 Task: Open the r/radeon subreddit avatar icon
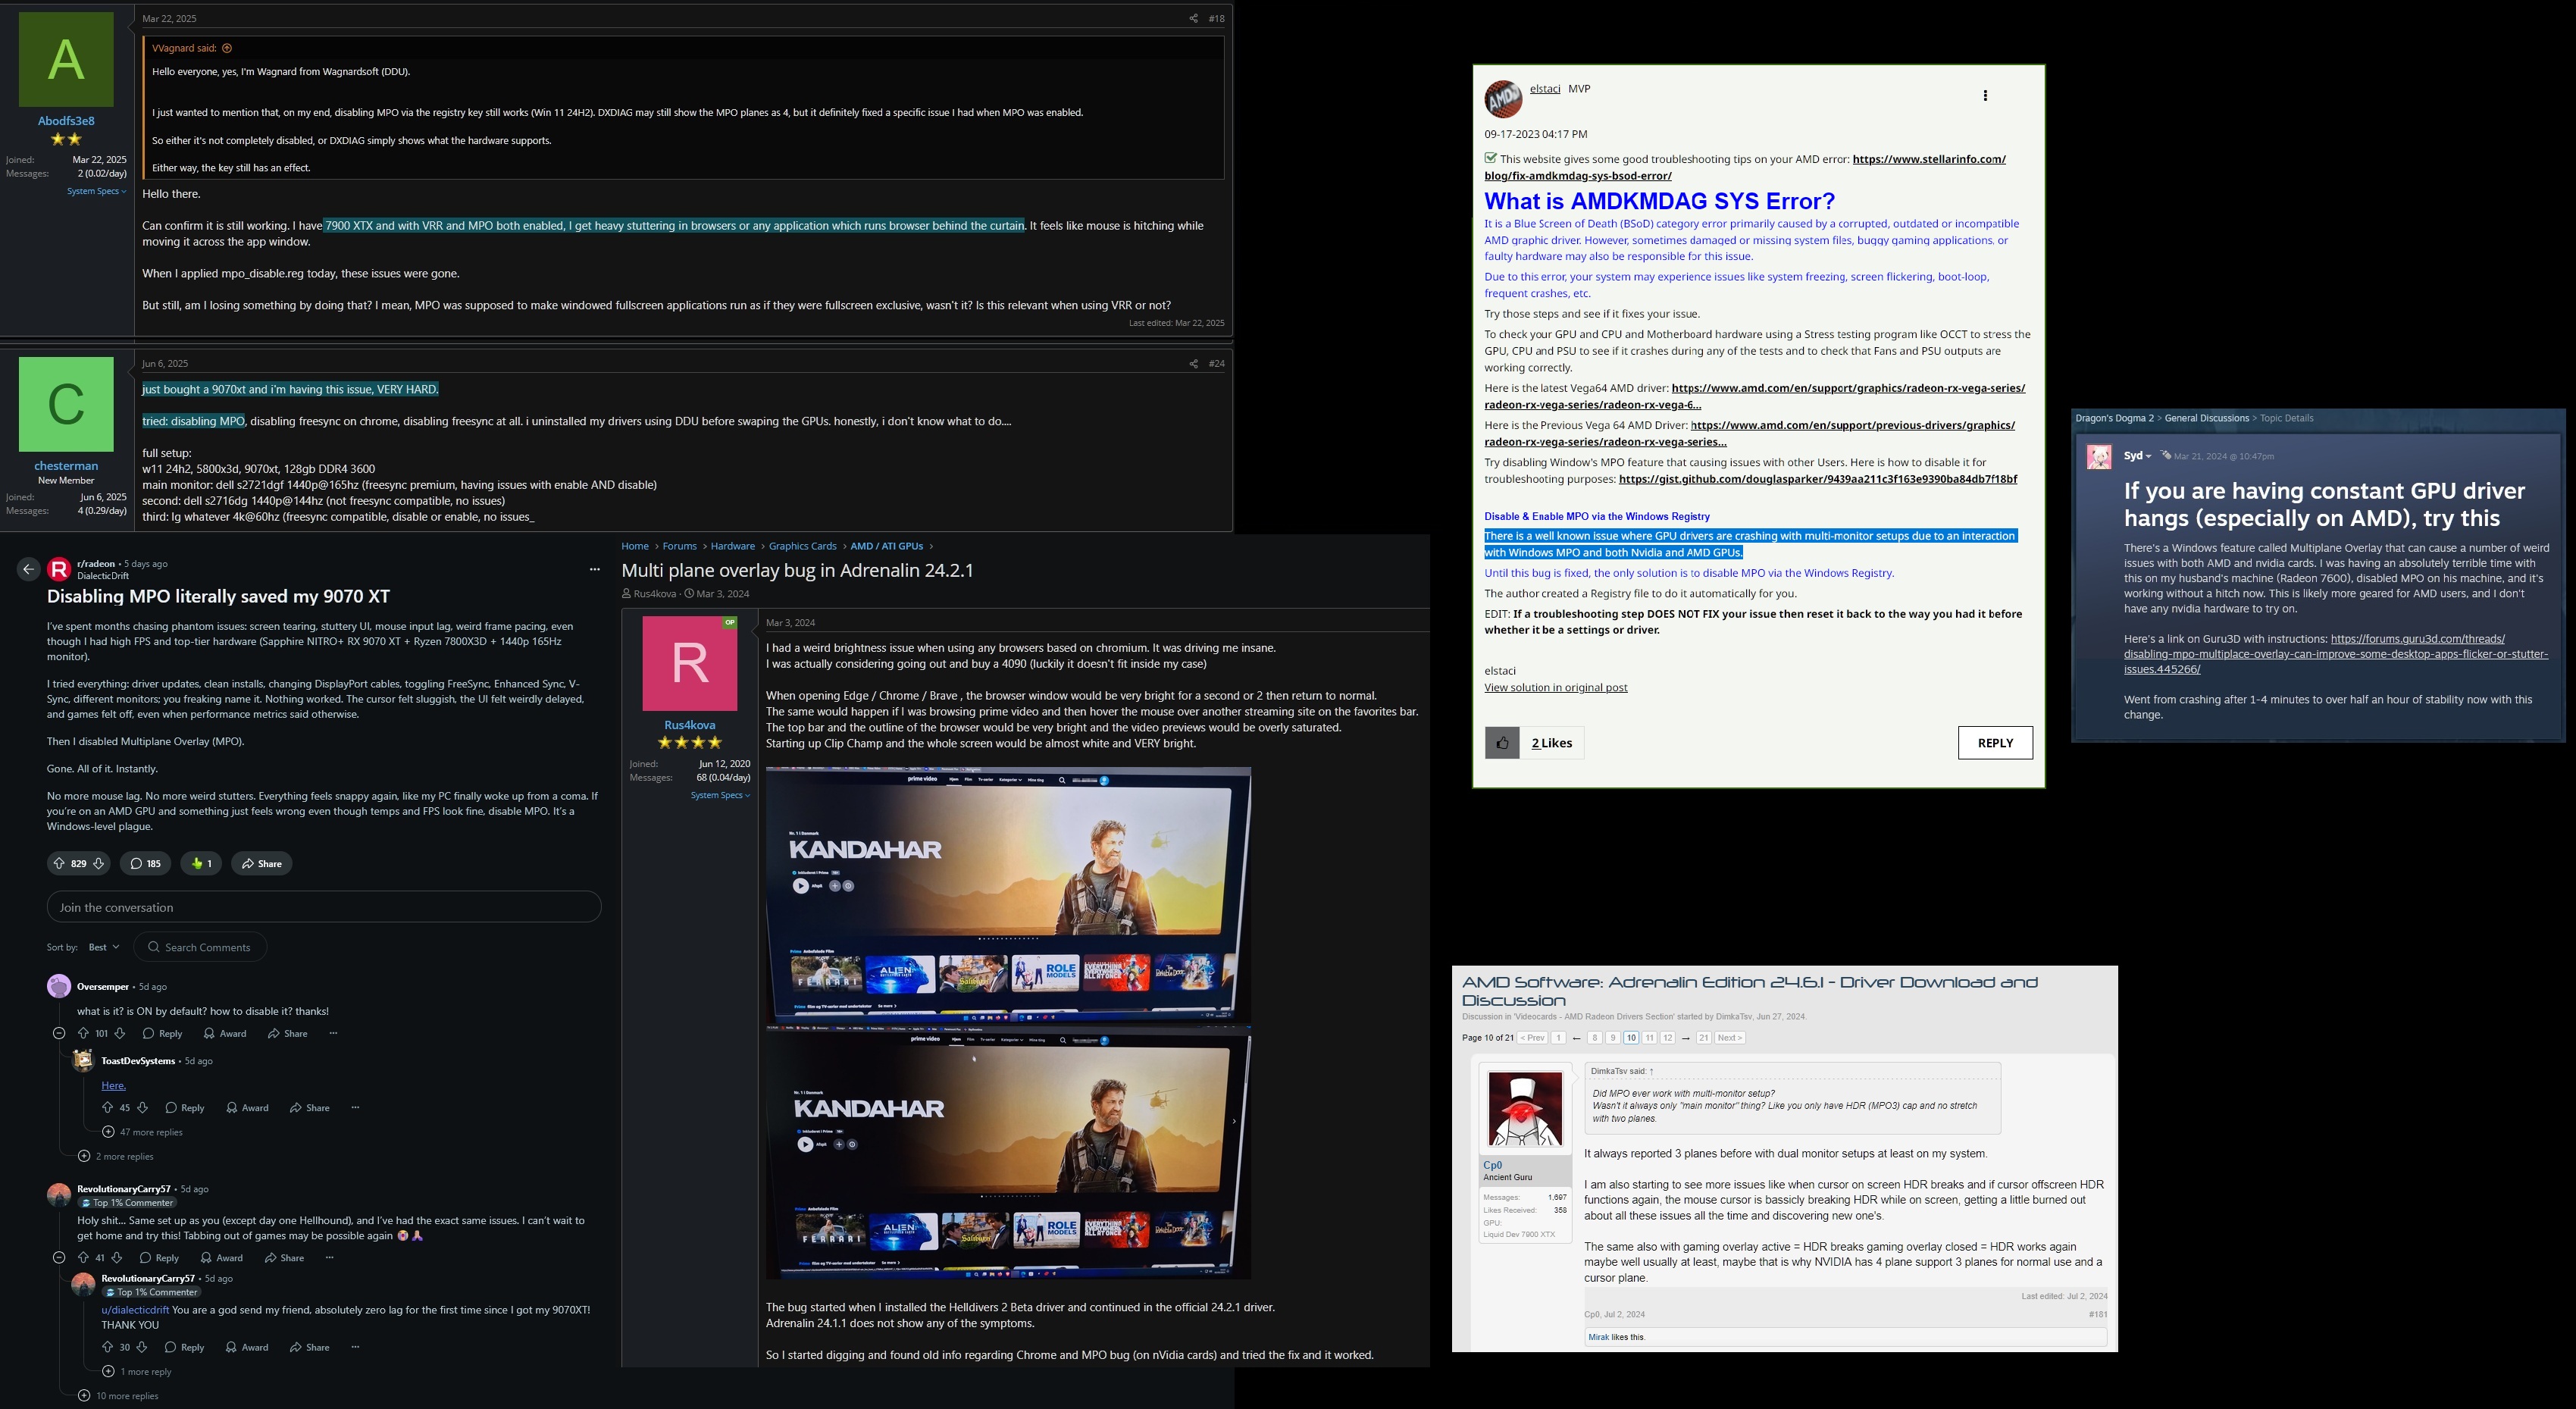(x=59, y=569)
